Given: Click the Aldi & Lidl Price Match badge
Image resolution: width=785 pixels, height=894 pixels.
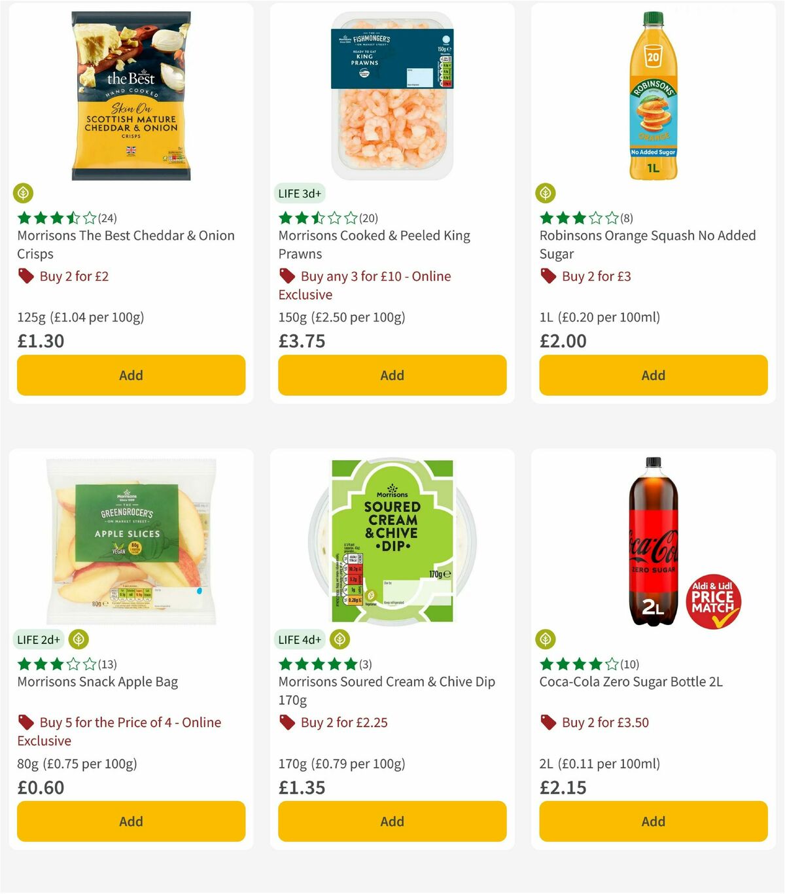Looking at the screenshot, I should (x=714, y=602).
